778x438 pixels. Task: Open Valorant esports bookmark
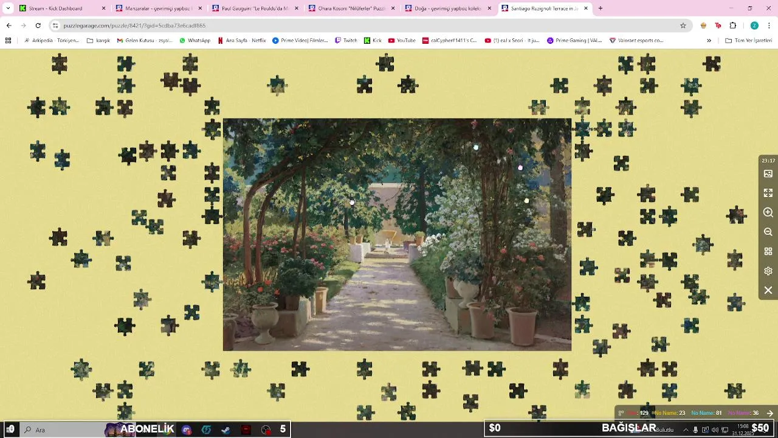click(636, 41)
